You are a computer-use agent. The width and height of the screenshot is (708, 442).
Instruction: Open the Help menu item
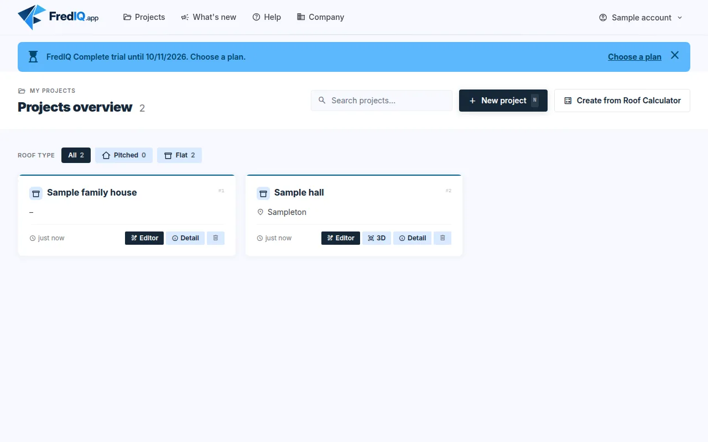coord(267,17)
